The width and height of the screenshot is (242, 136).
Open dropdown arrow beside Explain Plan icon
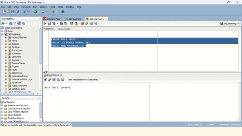57,23
